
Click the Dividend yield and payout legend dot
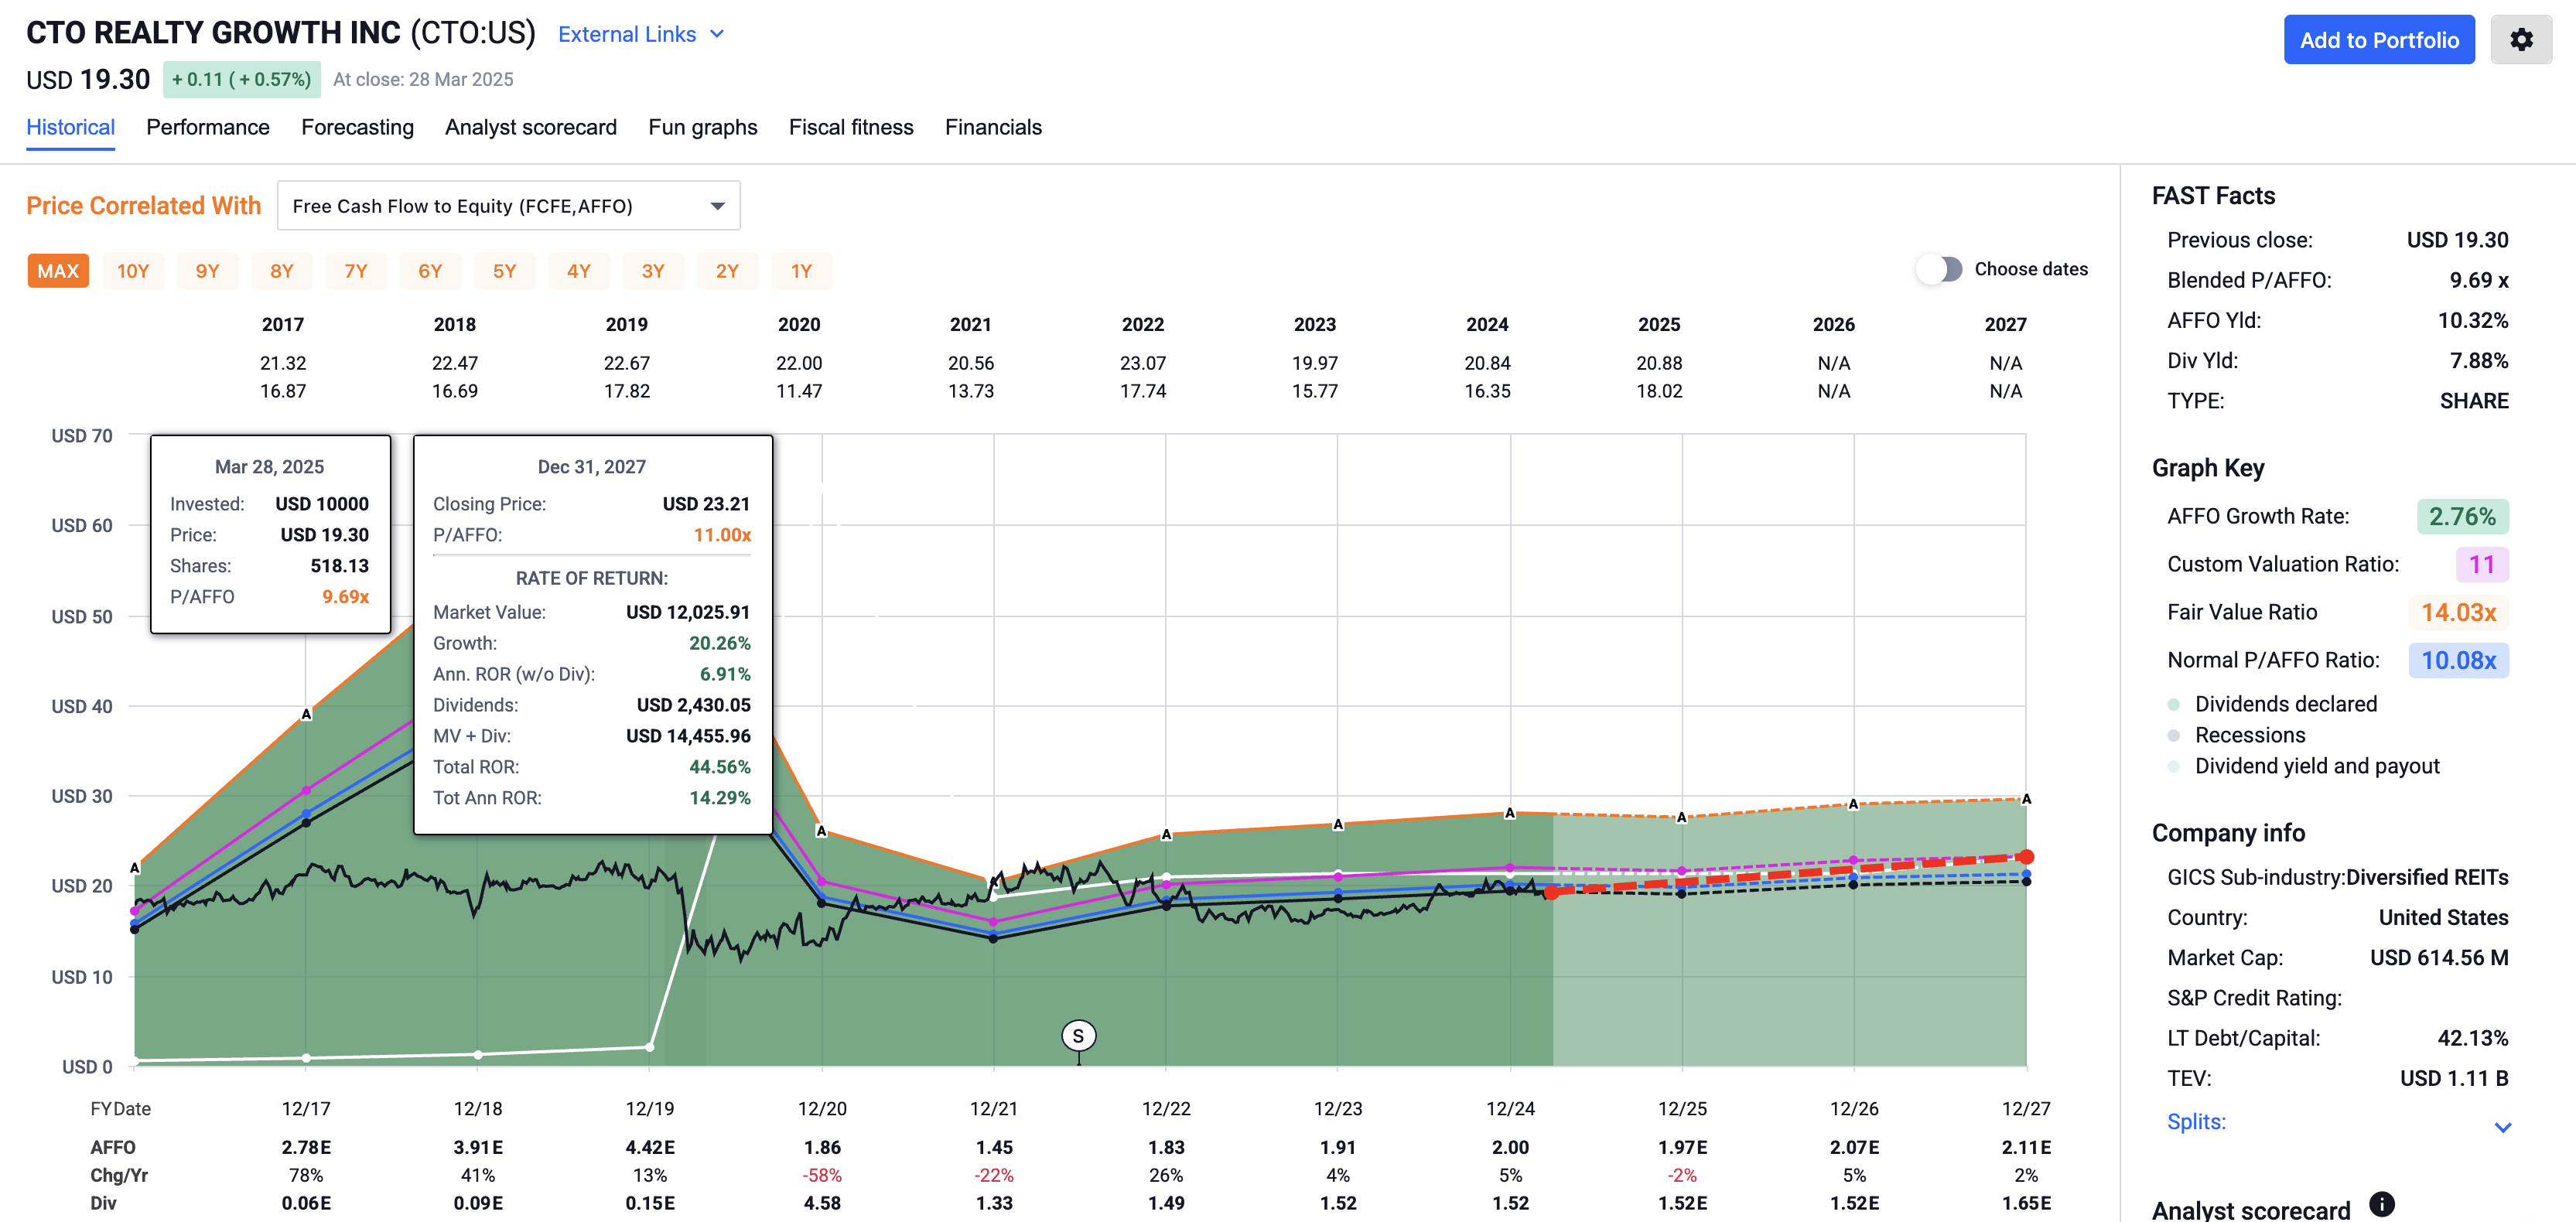click(2173, 766)
